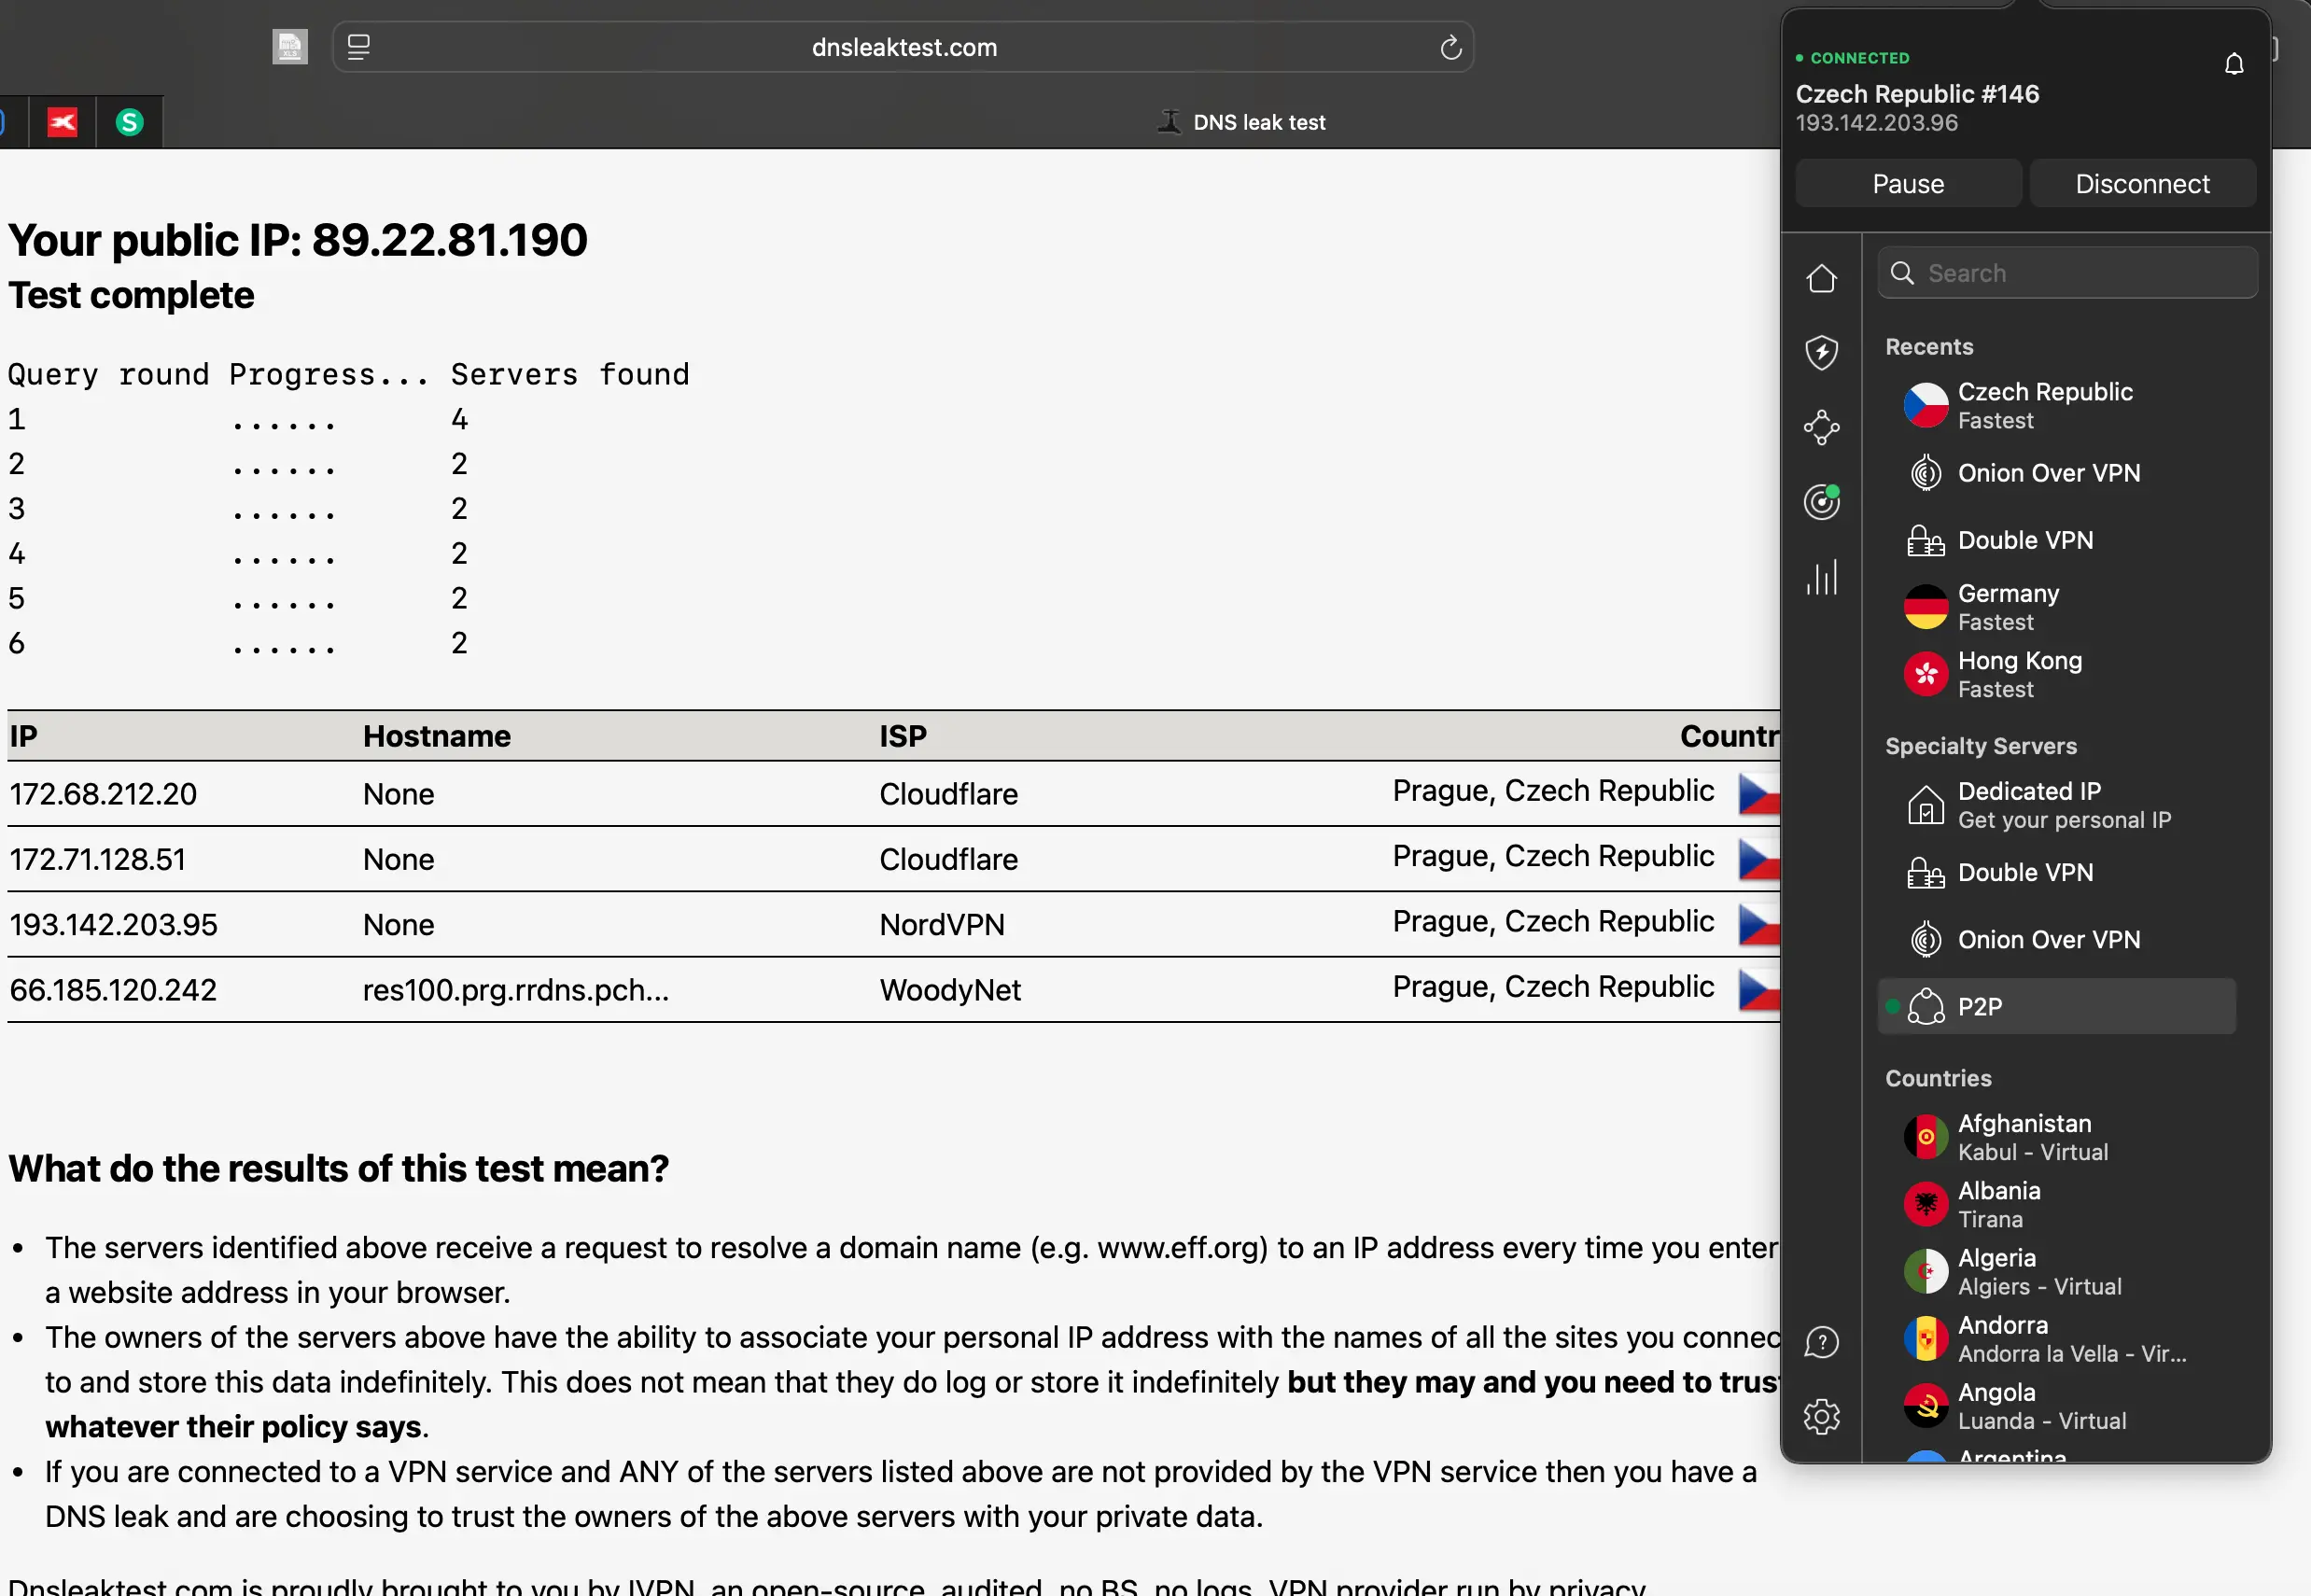
Task: Disconnect from the VPN
Action: coord(2141,183)
